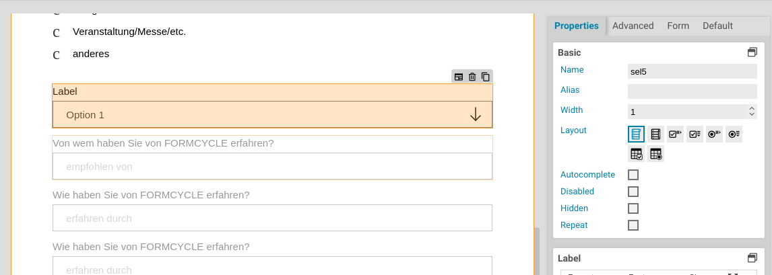Click the Alias input field
The height and width of the screenshot is (275, 772).
coord(692,91)
